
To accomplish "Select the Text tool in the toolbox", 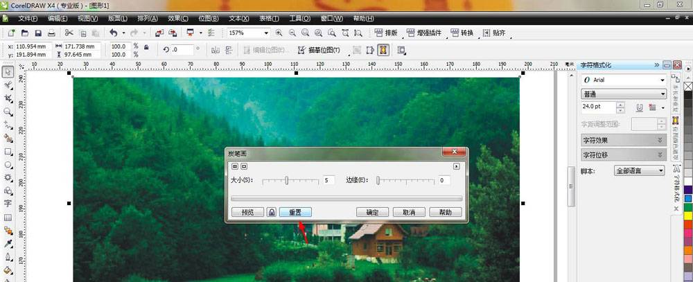I will 8,204.
